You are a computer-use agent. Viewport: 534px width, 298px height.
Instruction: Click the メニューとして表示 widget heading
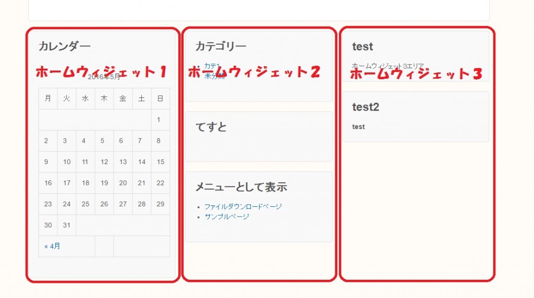pos(241,187)
